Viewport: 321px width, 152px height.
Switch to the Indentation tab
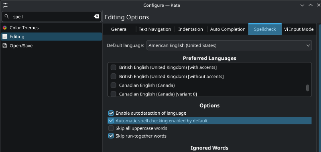(191, 29)
